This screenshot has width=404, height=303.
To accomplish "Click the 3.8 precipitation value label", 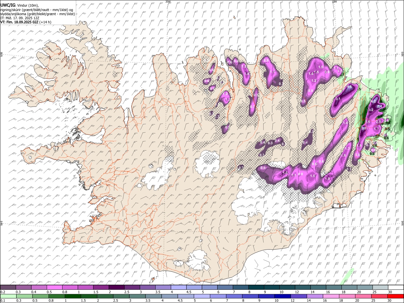I will pyautogui.click(x=364, y=128).
